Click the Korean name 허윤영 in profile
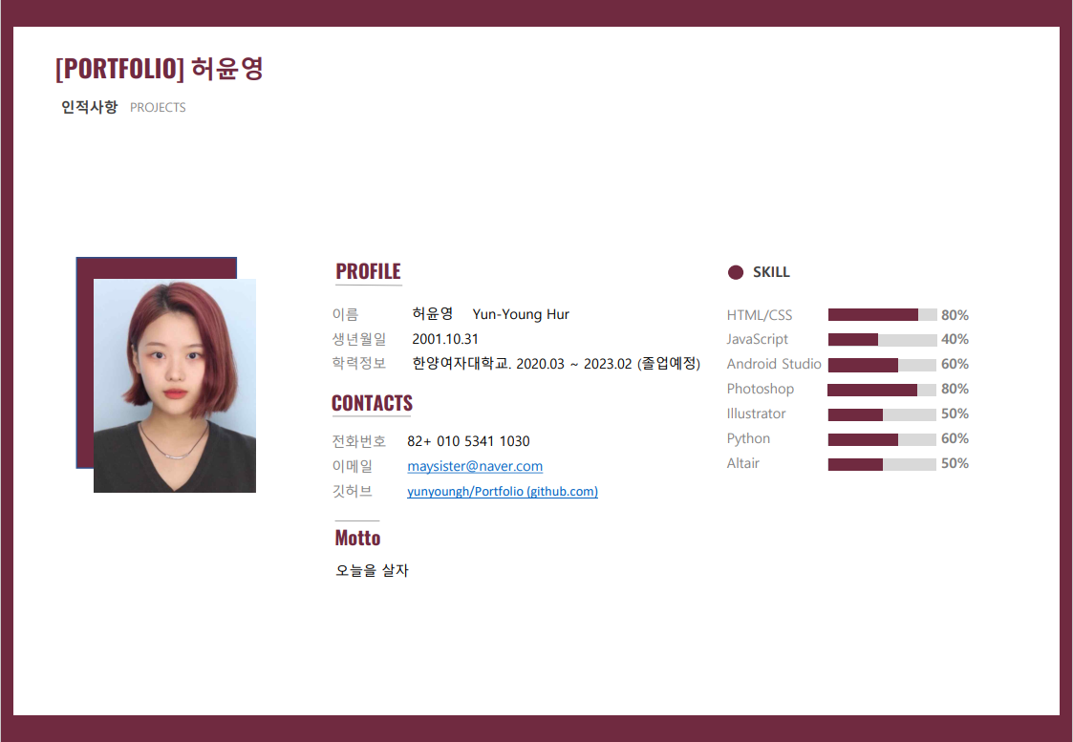 (433, 313)
